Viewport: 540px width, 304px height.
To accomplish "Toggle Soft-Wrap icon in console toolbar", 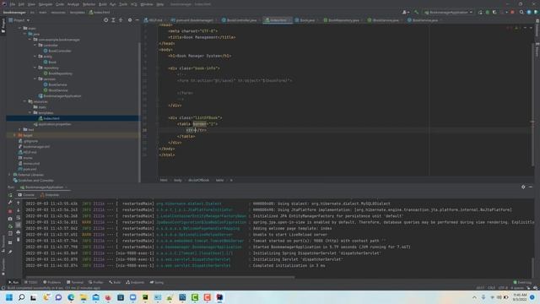I will [19, 218].
